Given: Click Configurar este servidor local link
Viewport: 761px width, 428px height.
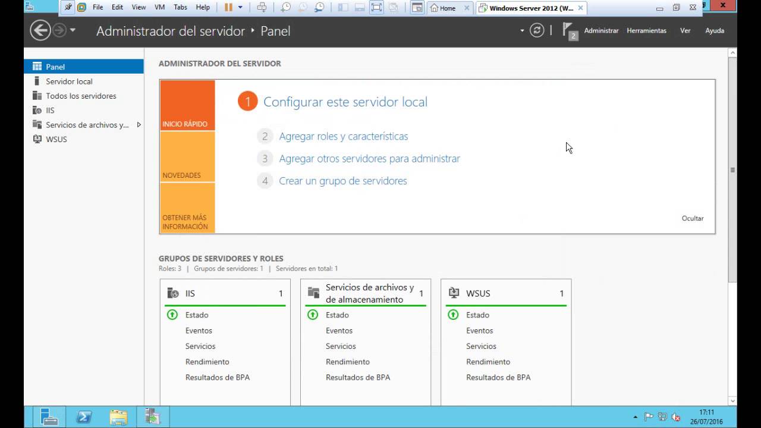Looking at the screenshot, I should [345, 102].
